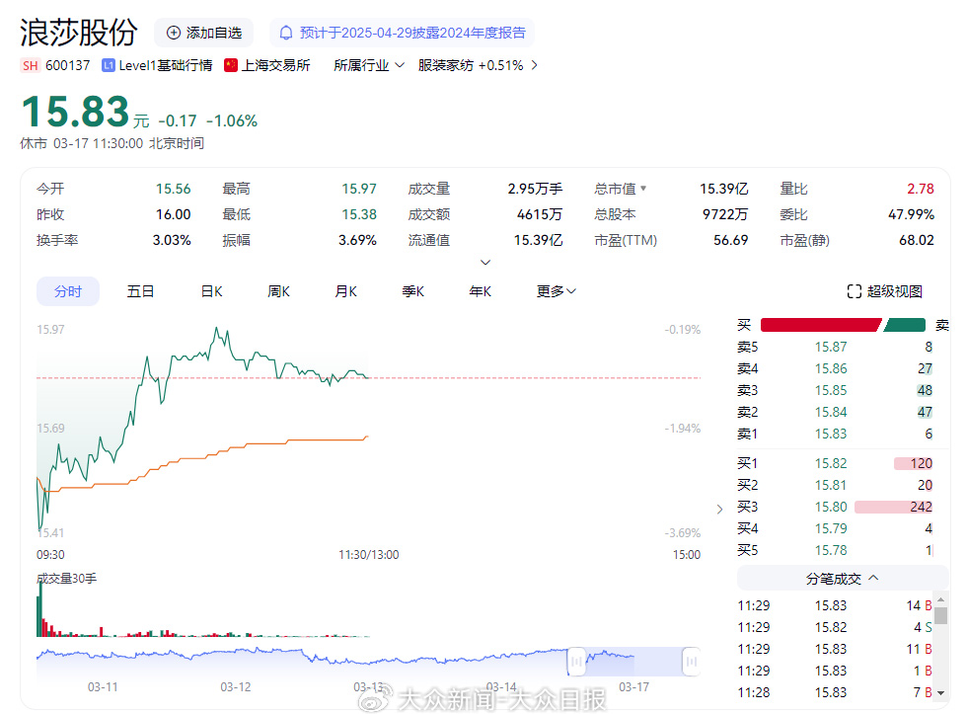
Task: Click right handle of range slider
Action: [x=692, y=662]
